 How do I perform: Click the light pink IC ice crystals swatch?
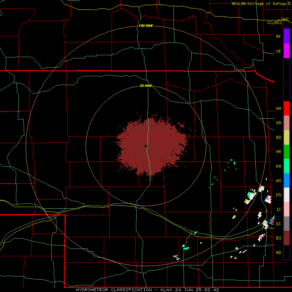pyautogui.click(x=286, y=209)
